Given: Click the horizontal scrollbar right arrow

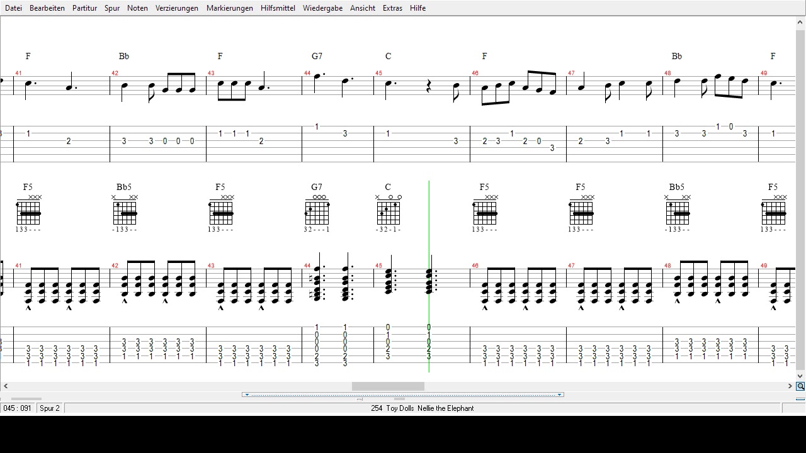Looking at the screenshot, I should tap(790, 386).
